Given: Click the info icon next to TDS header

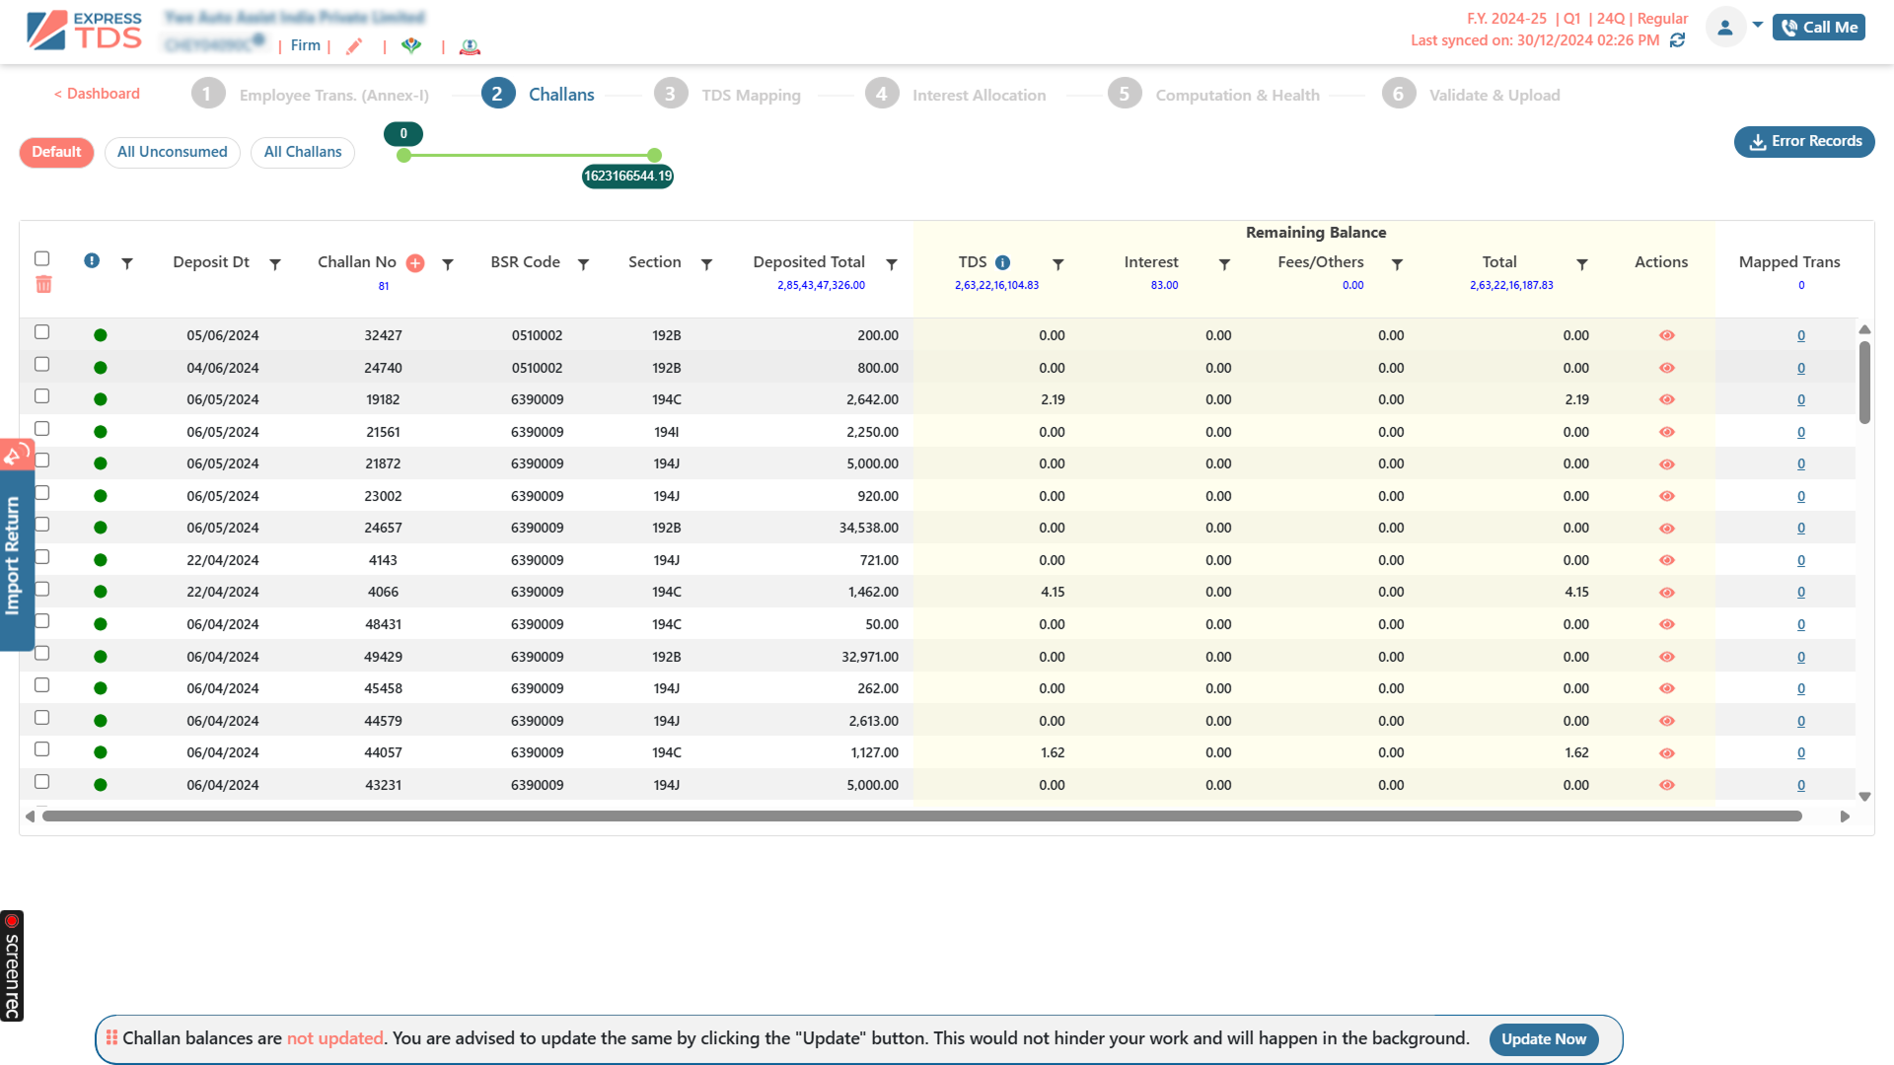Looking at the screenshot, I should (1002, 262).
